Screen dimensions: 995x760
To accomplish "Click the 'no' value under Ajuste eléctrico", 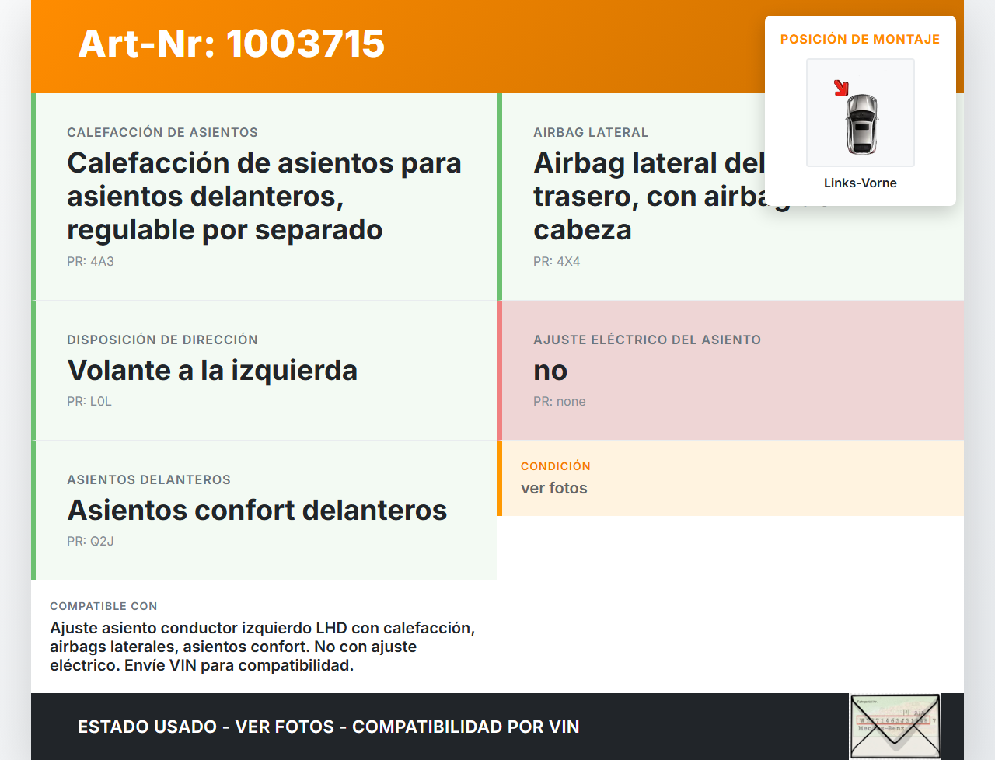I will (x=550, y=370).
